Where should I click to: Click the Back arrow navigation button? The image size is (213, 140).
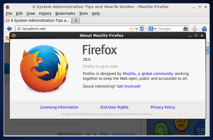pyautogui.click(x=9, y=29)
